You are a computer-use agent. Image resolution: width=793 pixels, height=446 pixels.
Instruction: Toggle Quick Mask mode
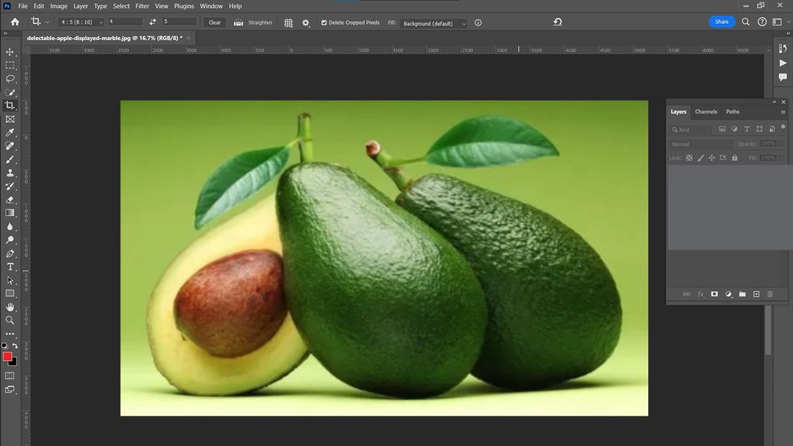pyautogui.click(x=10, y=375)
